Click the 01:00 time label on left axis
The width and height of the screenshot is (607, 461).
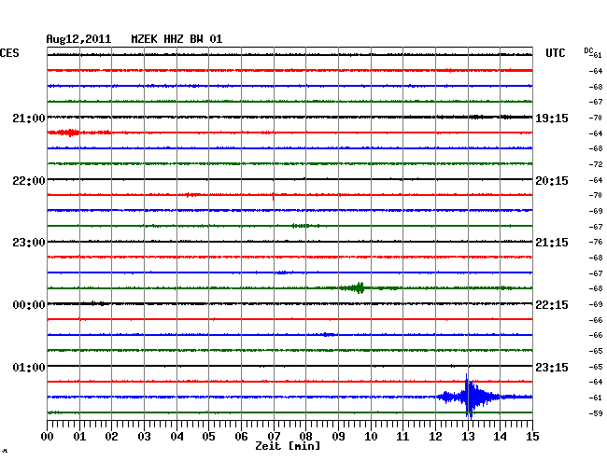click(28, 367)
